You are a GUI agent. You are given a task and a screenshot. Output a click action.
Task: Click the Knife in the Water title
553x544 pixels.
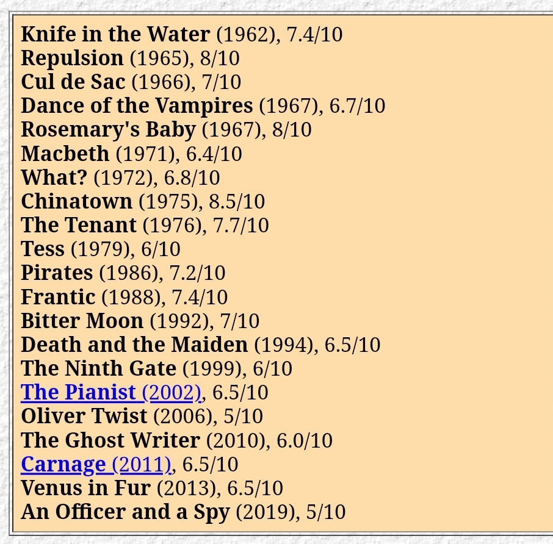click(x=116, y=34)
